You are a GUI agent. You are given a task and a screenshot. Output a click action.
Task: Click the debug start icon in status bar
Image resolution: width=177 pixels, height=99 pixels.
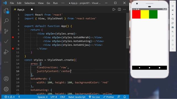19,97
